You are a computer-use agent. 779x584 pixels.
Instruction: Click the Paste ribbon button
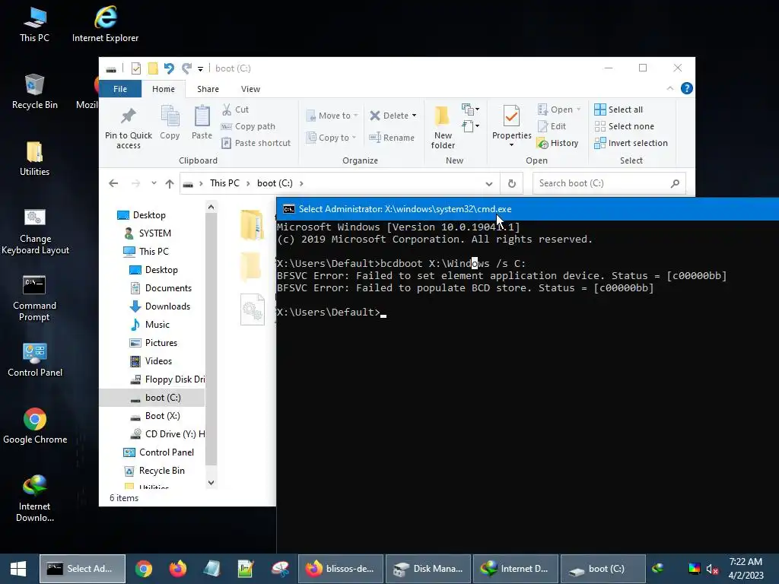pos(202,123)
